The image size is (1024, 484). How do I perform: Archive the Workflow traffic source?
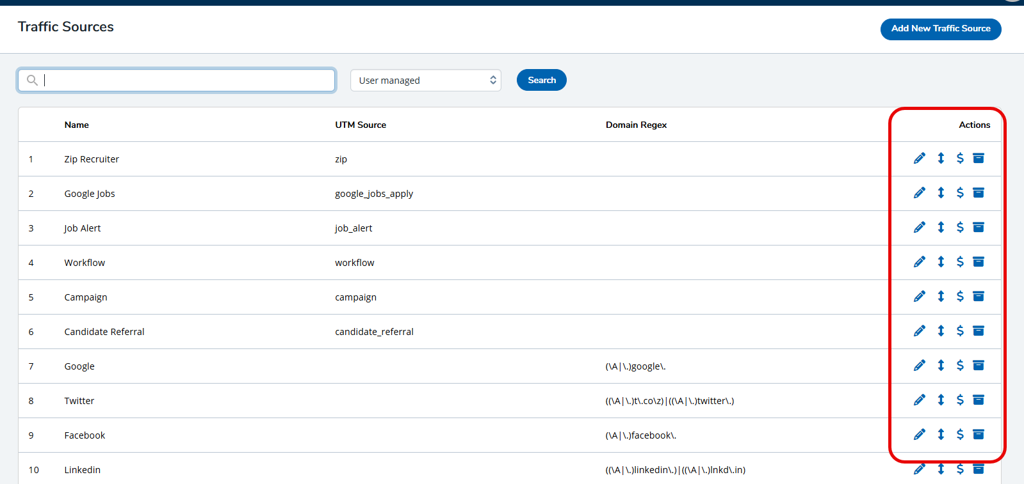[979, 262]
